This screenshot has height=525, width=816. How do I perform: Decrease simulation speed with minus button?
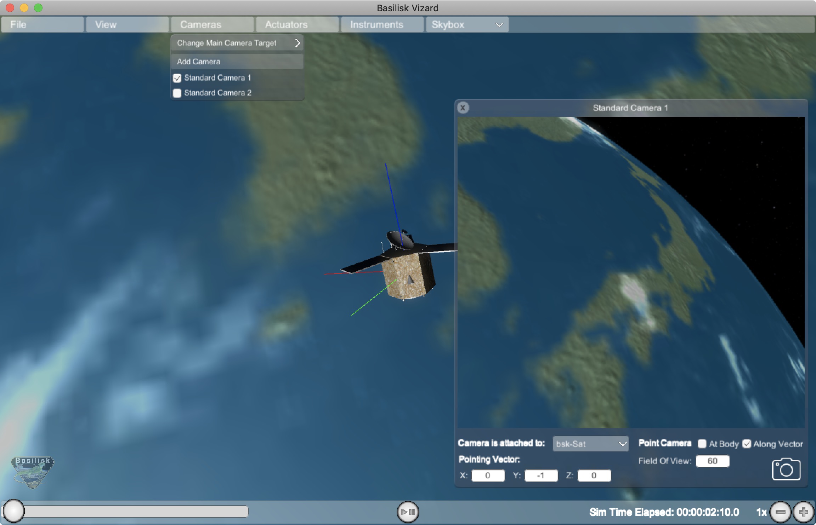(780, 512)
